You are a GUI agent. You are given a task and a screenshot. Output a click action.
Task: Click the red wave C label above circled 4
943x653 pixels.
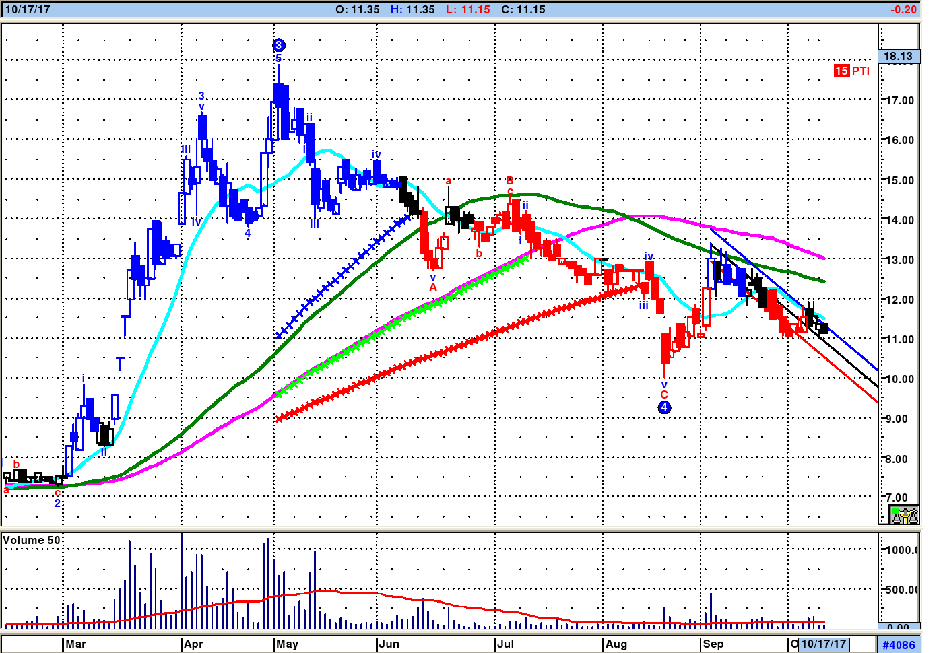pos(664,395)
